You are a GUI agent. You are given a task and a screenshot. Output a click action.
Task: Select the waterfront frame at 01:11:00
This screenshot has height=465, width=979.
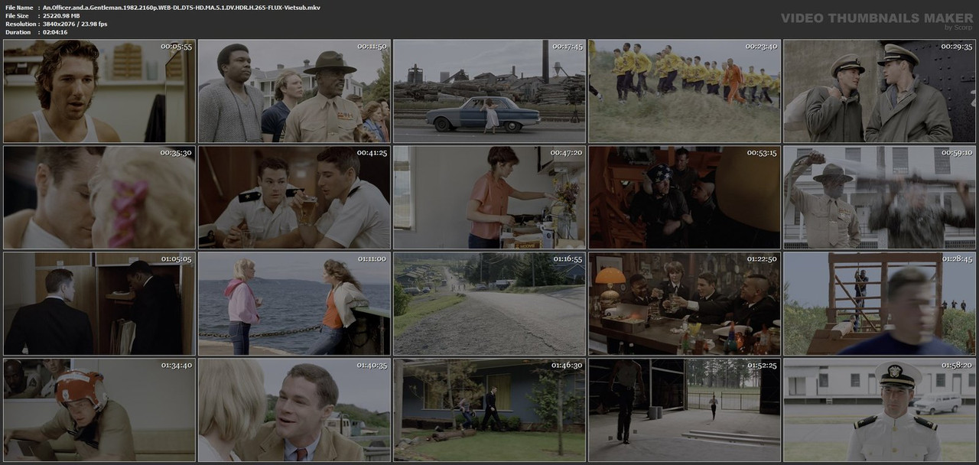click(294, 304)
